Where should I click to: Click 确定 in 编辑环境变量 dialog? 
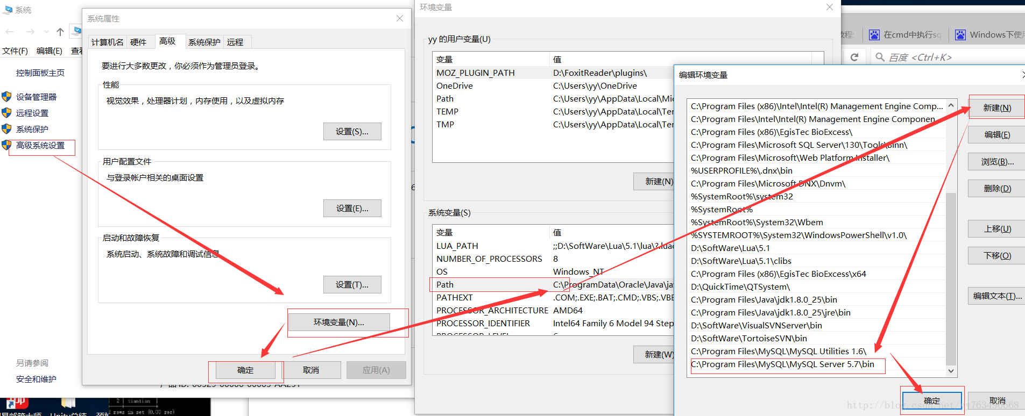[x=932, y=401]
